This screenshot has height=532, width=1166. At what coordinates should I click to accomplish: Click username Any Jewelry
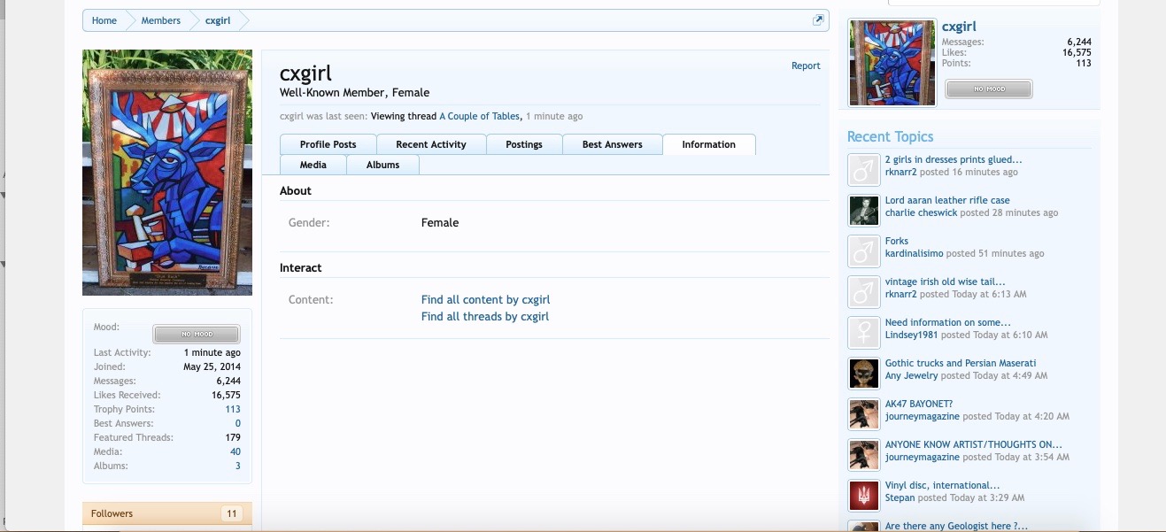pos(911,375)
